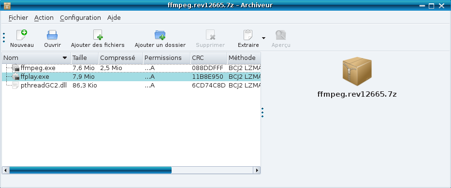Click the Supprimer toolbar icon

point(210,35)
